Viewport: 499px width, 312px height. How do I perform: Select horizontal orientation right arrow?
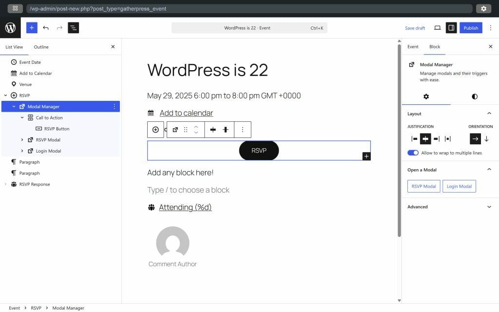point(475,139)
